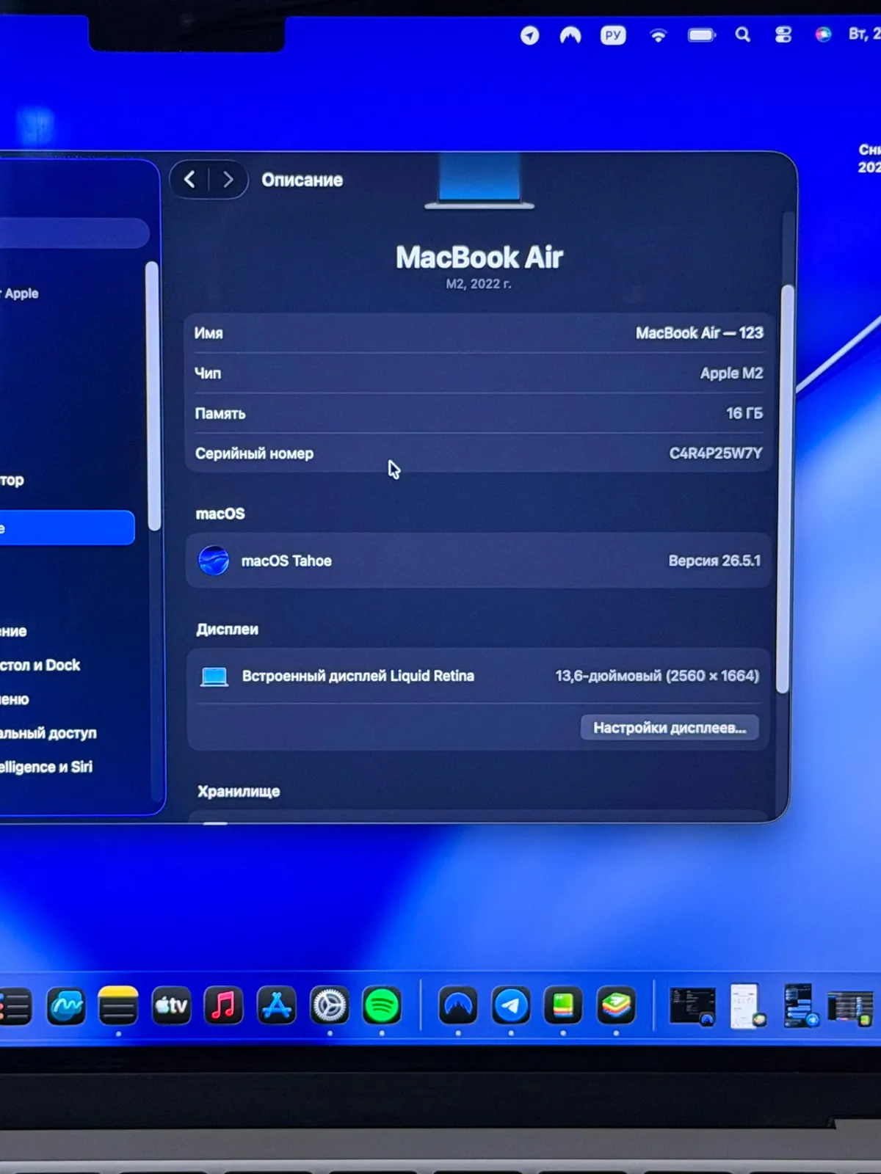Go back with the left chevron

[189, 180]
